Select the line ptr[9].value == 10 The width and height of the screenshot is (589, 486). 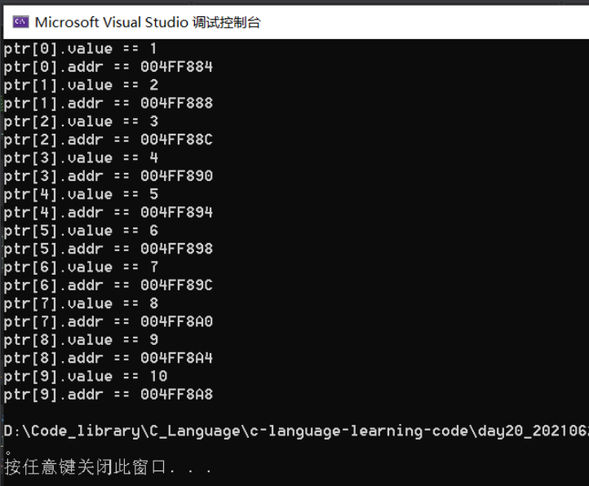(86, 377)
